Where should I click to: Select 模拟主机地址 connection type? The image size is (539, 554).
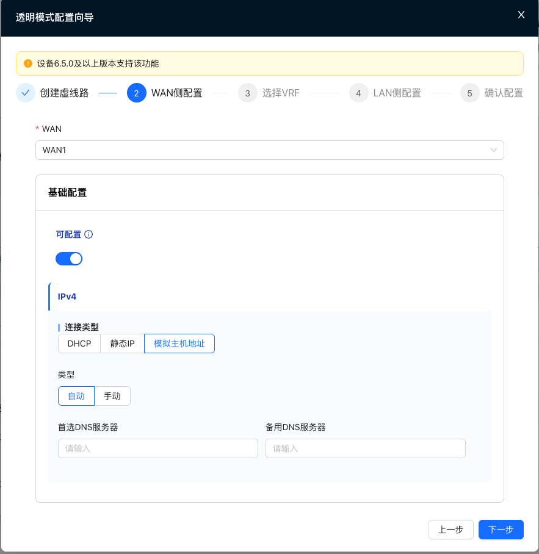pyautogui.click(x=179, y=344)
